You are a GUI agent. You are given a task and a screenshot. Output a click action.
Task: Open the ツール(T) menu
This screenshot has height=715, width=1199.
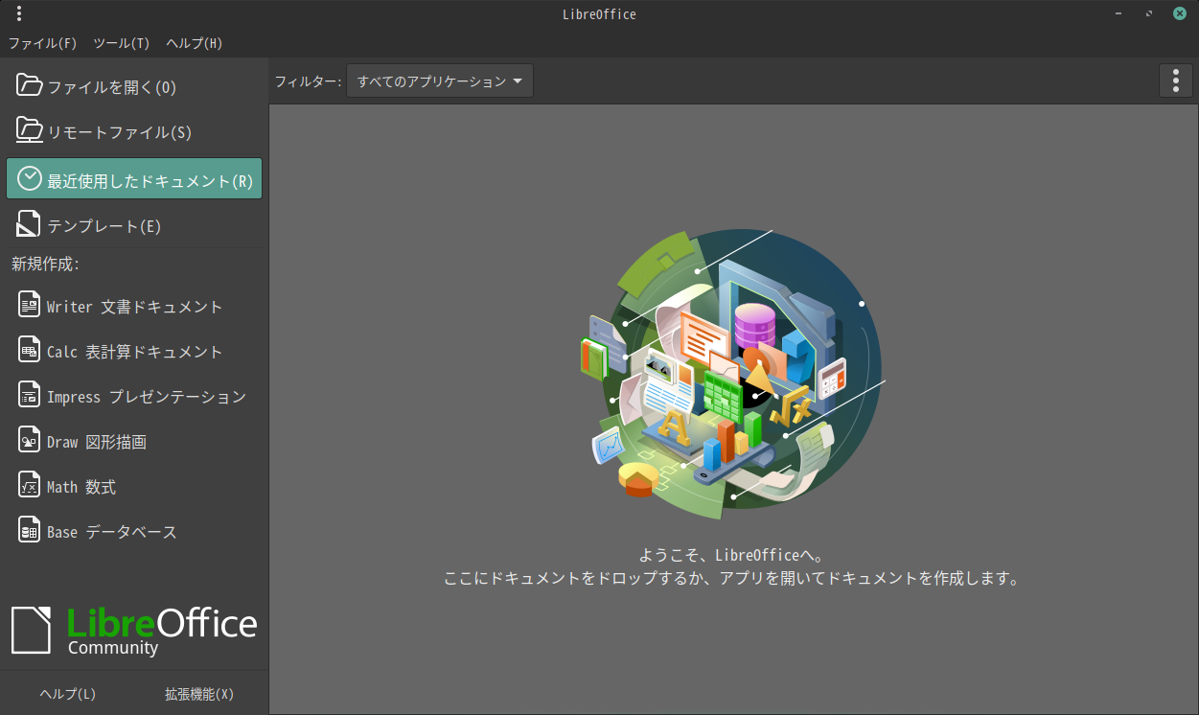121,43
